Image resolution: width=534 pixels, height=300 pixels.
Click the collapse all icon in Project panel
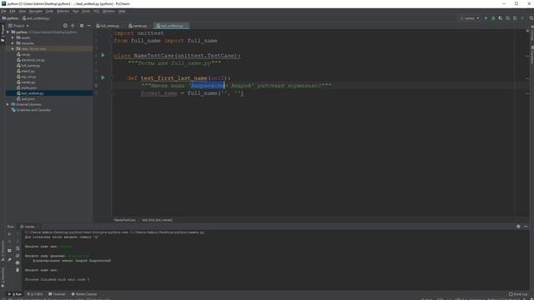(73, 26)
